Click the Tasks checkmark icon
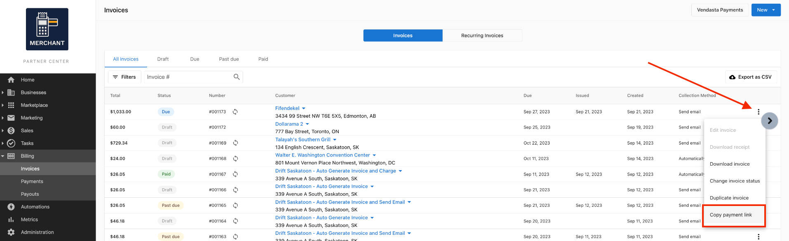Image resolution: width=789 pixels, height=241 pixels. click(x=11, y=143)
